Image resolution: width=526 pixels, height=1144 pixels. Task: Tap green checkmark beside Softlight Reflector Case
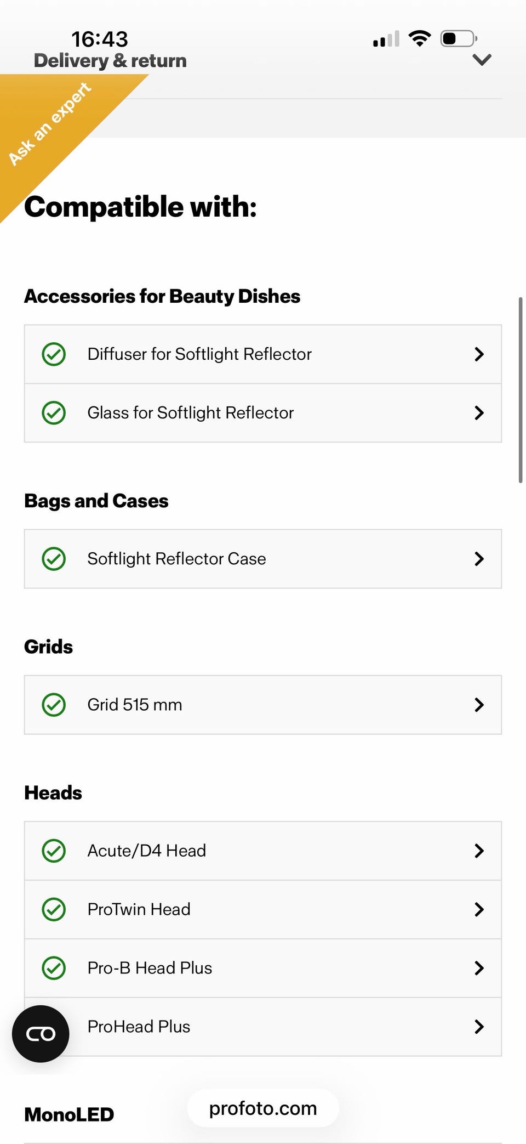(x=54, y=559)
